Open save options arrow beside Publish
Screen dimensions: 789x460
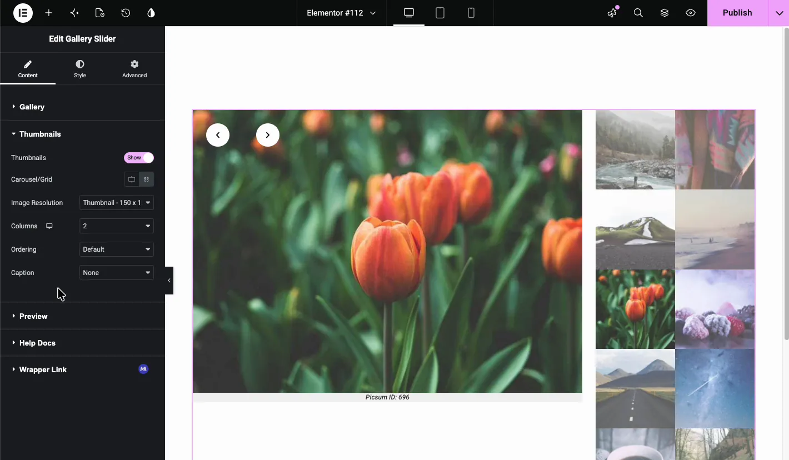pos(778,13)
